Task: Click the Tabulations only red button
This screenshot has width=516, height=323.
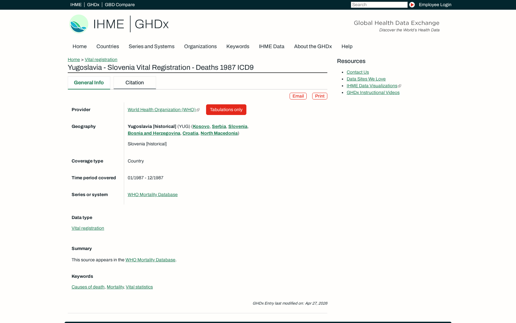Action: [226, 110]
